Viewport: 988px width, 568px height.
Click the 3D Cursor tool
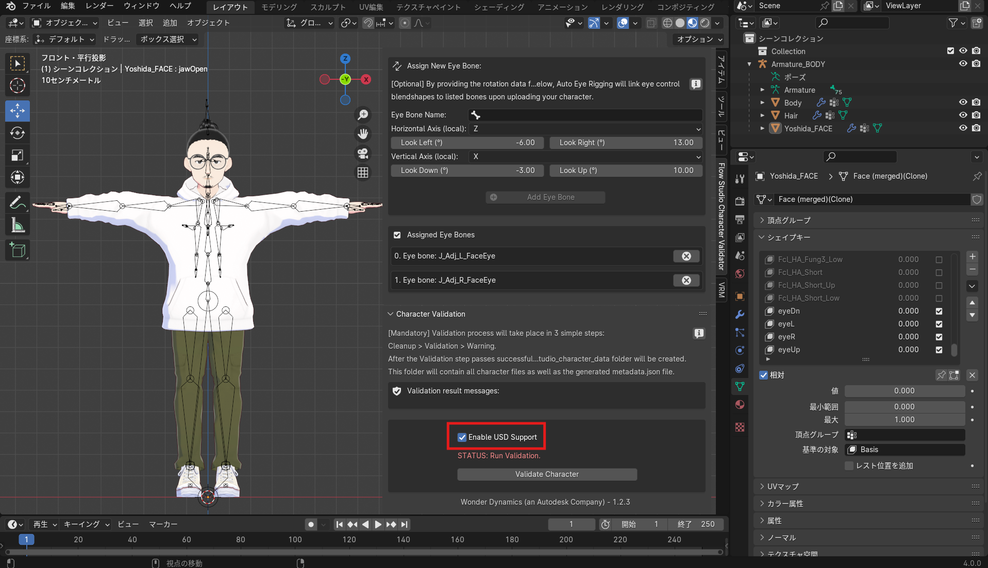[18, 85]
